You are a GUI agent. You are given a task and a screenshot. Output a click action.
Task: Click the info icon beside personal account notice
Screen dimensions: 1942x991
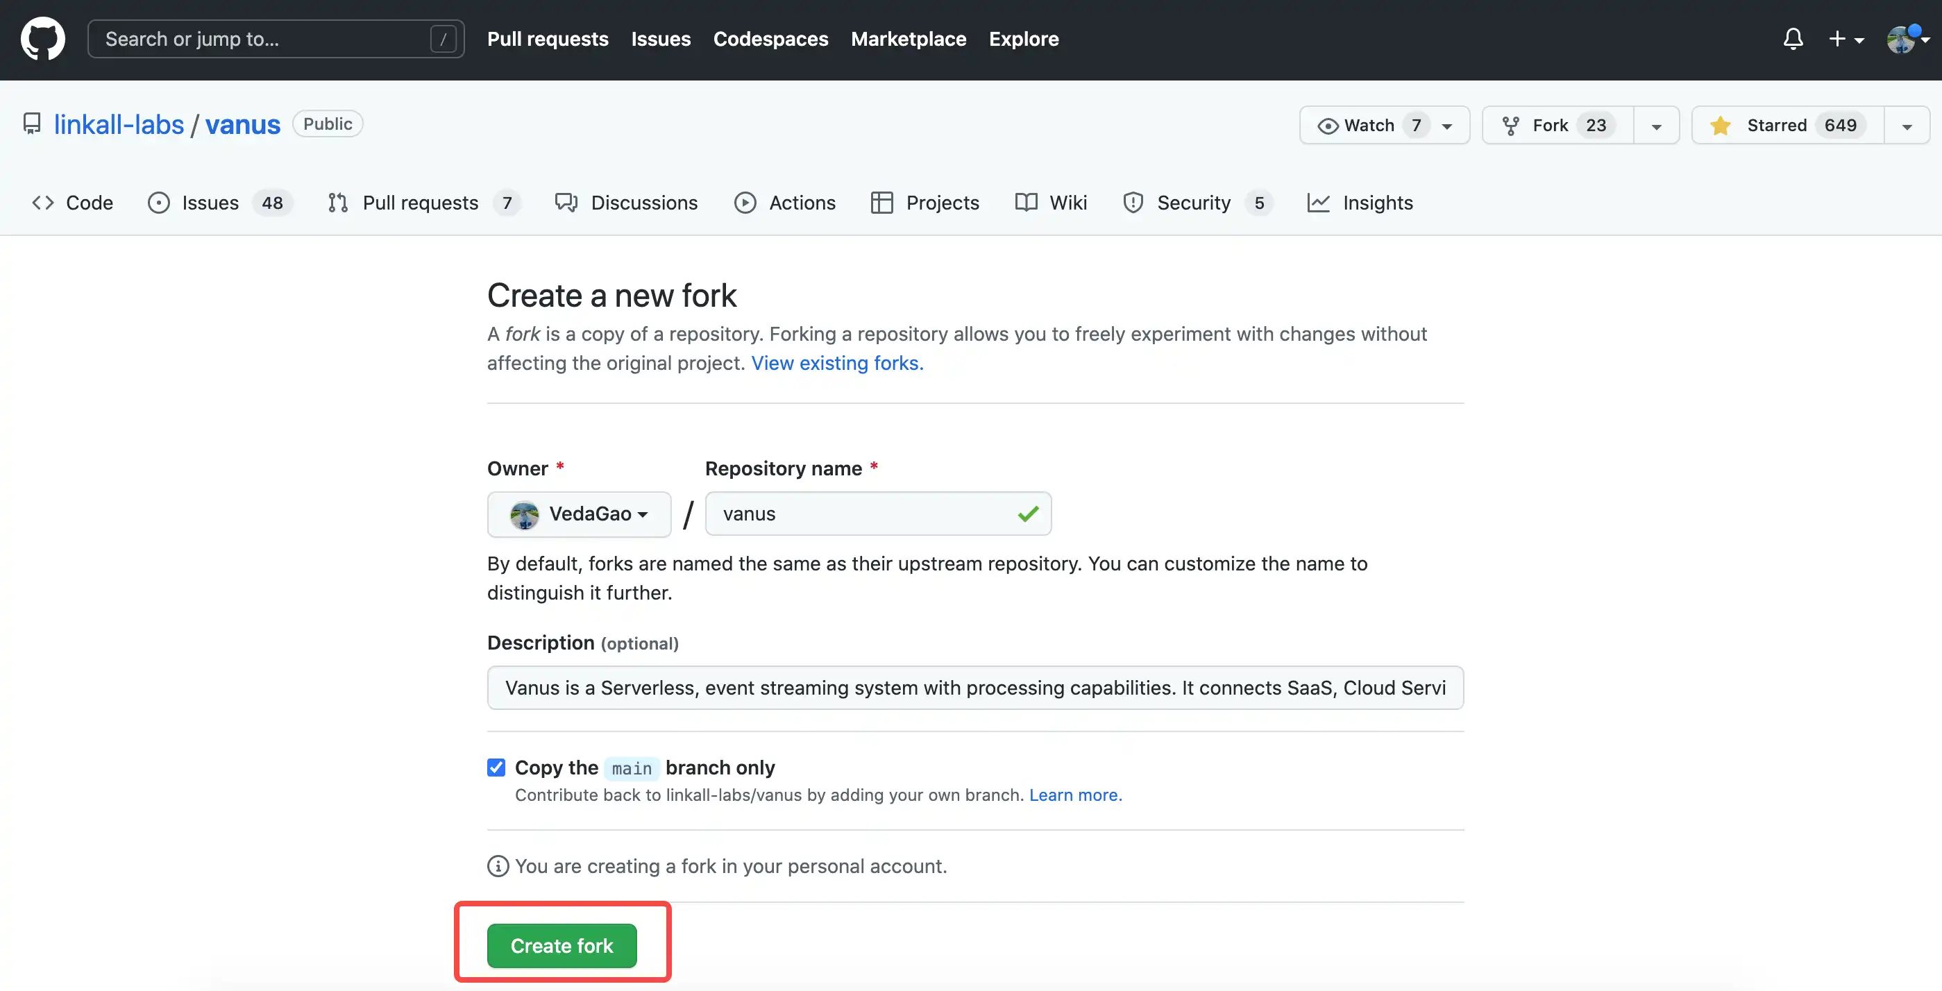click(498, 866)
